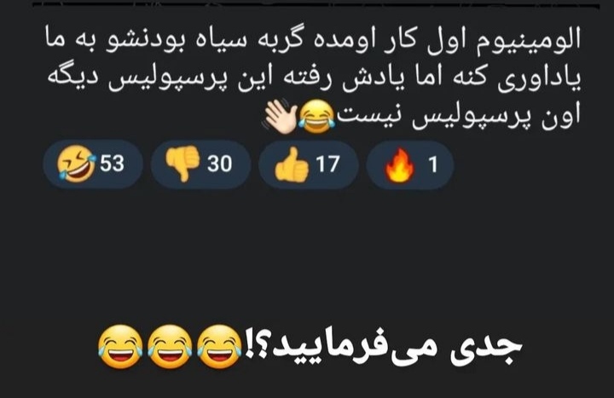Click the 30 reaction count
This screenshot has height=398, width=614.
220,164
